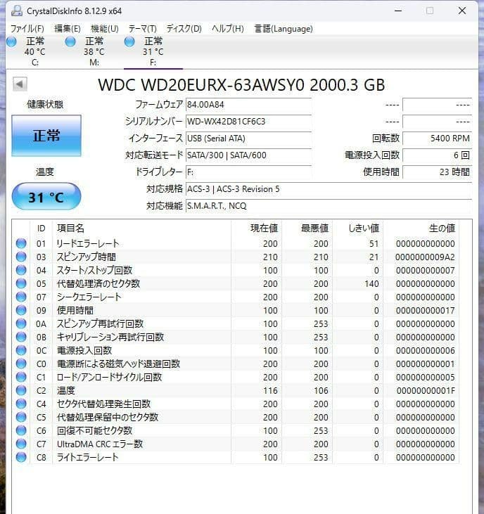Open the ファイル(F) menu
This screenshot has height=514, width=484.
[x=27, y=29]
